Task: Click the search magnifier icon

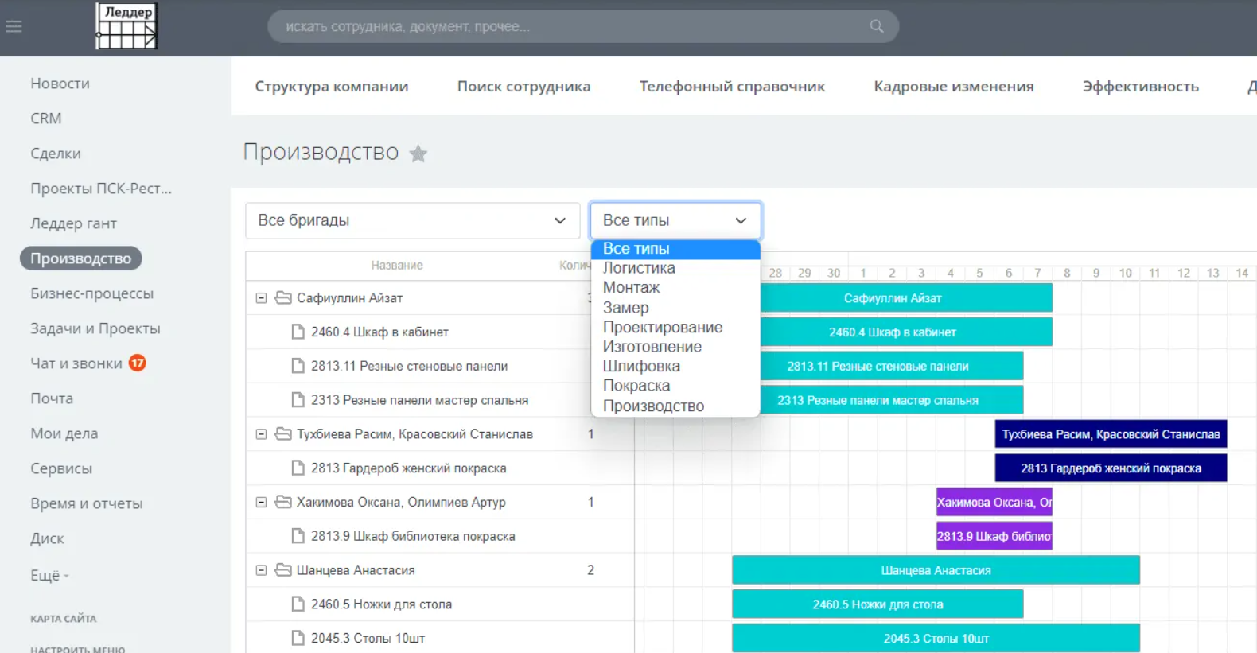Action: click(x=876, y=26)
